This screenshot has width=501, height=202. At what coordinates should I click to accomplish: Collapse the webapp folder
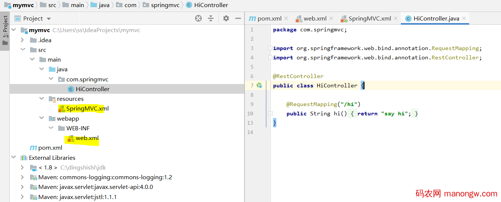[x=42, y=118]
